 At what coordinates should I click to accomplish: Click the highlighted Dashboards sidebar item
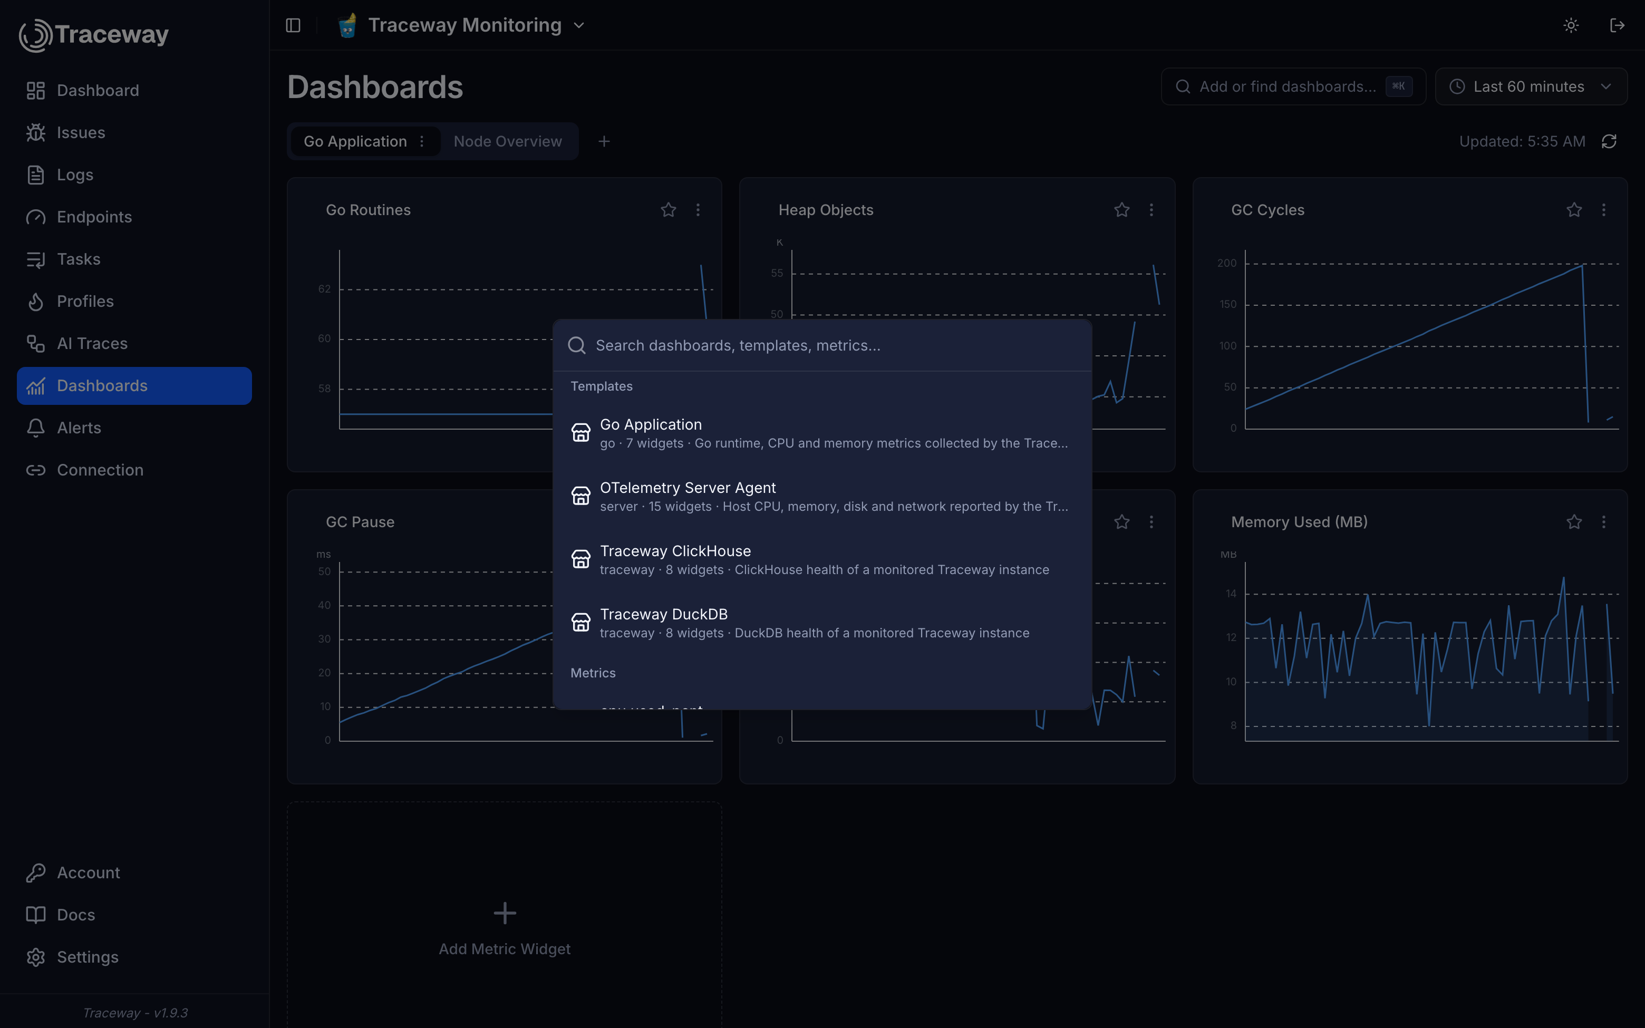point(134,385)
